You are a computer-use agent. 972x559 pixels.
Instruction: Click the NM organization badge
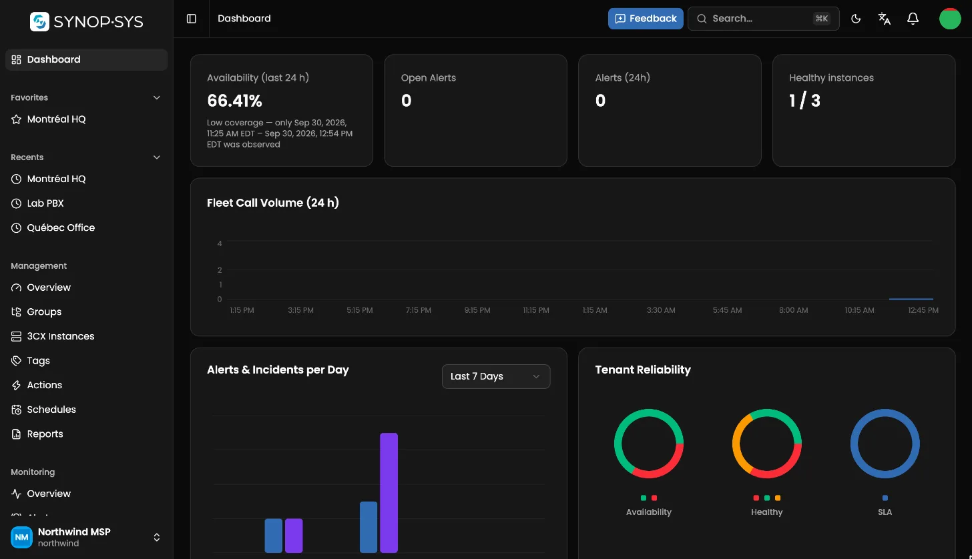click(21, 537)
